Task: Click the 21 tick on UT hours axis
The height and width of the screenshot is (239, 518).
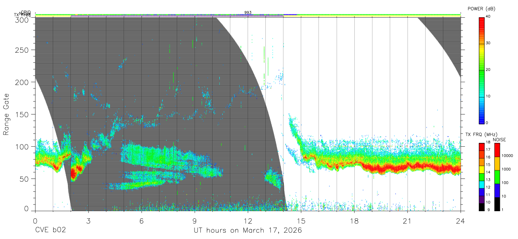Action: (407, 220)
